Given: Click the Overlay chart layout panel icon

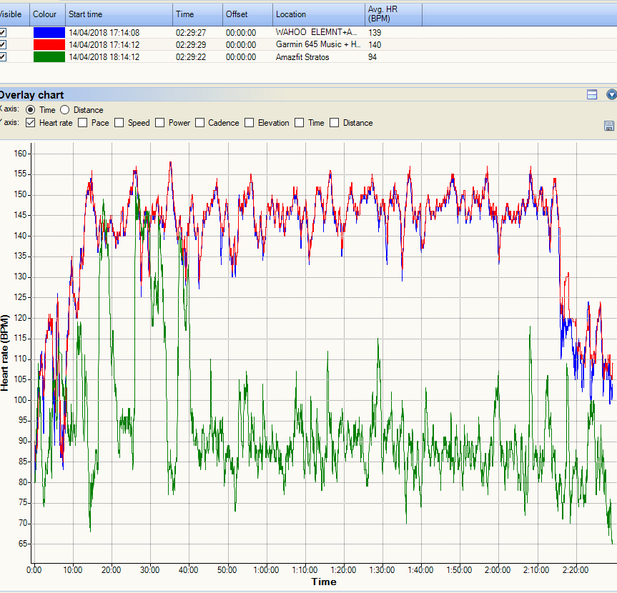Looking at the screenshot, I should 592,94.
